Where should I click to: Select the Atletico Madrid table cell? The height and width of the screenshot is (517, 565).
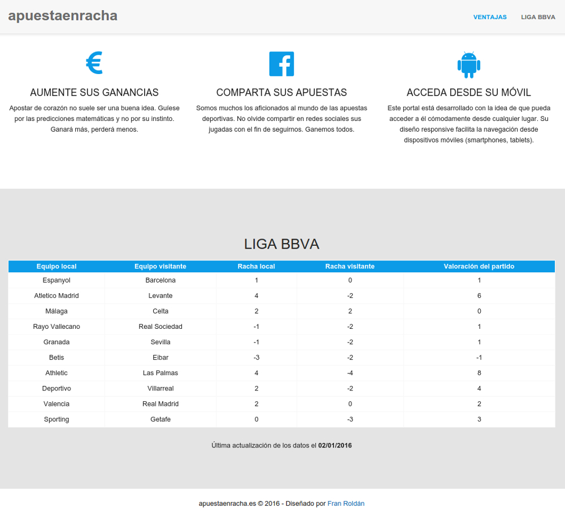point(56,296)
